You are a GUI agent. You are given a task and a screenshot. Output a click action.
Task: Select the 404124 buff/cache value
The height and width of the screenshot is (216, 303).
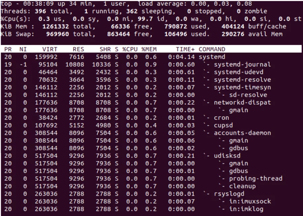coord(233,26)
